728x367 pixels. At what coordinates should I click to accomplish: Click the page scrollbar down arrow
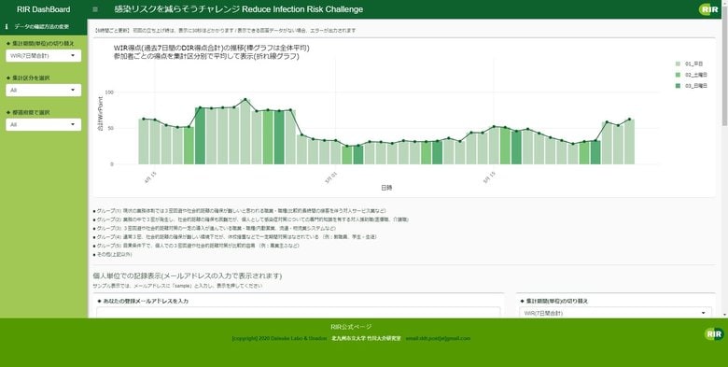click(725, 315)
